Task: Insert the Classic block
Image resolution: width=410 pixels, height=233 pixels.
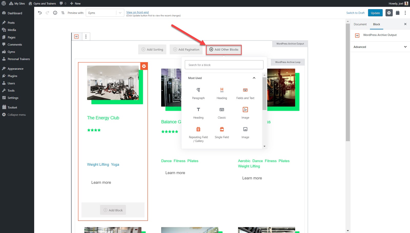Action: (x=222, y=113)
